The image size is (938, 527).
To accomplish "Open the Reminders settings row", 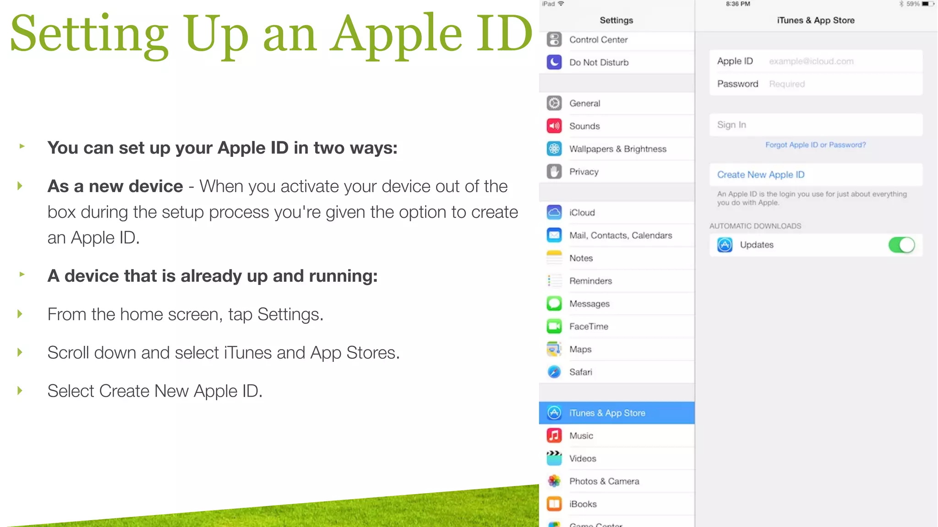I will click(x=617, y=281).
